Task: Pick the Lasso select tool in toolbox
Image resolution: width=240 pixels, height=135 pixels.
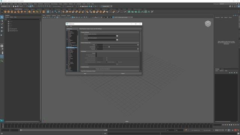Action: coord(2,21)
